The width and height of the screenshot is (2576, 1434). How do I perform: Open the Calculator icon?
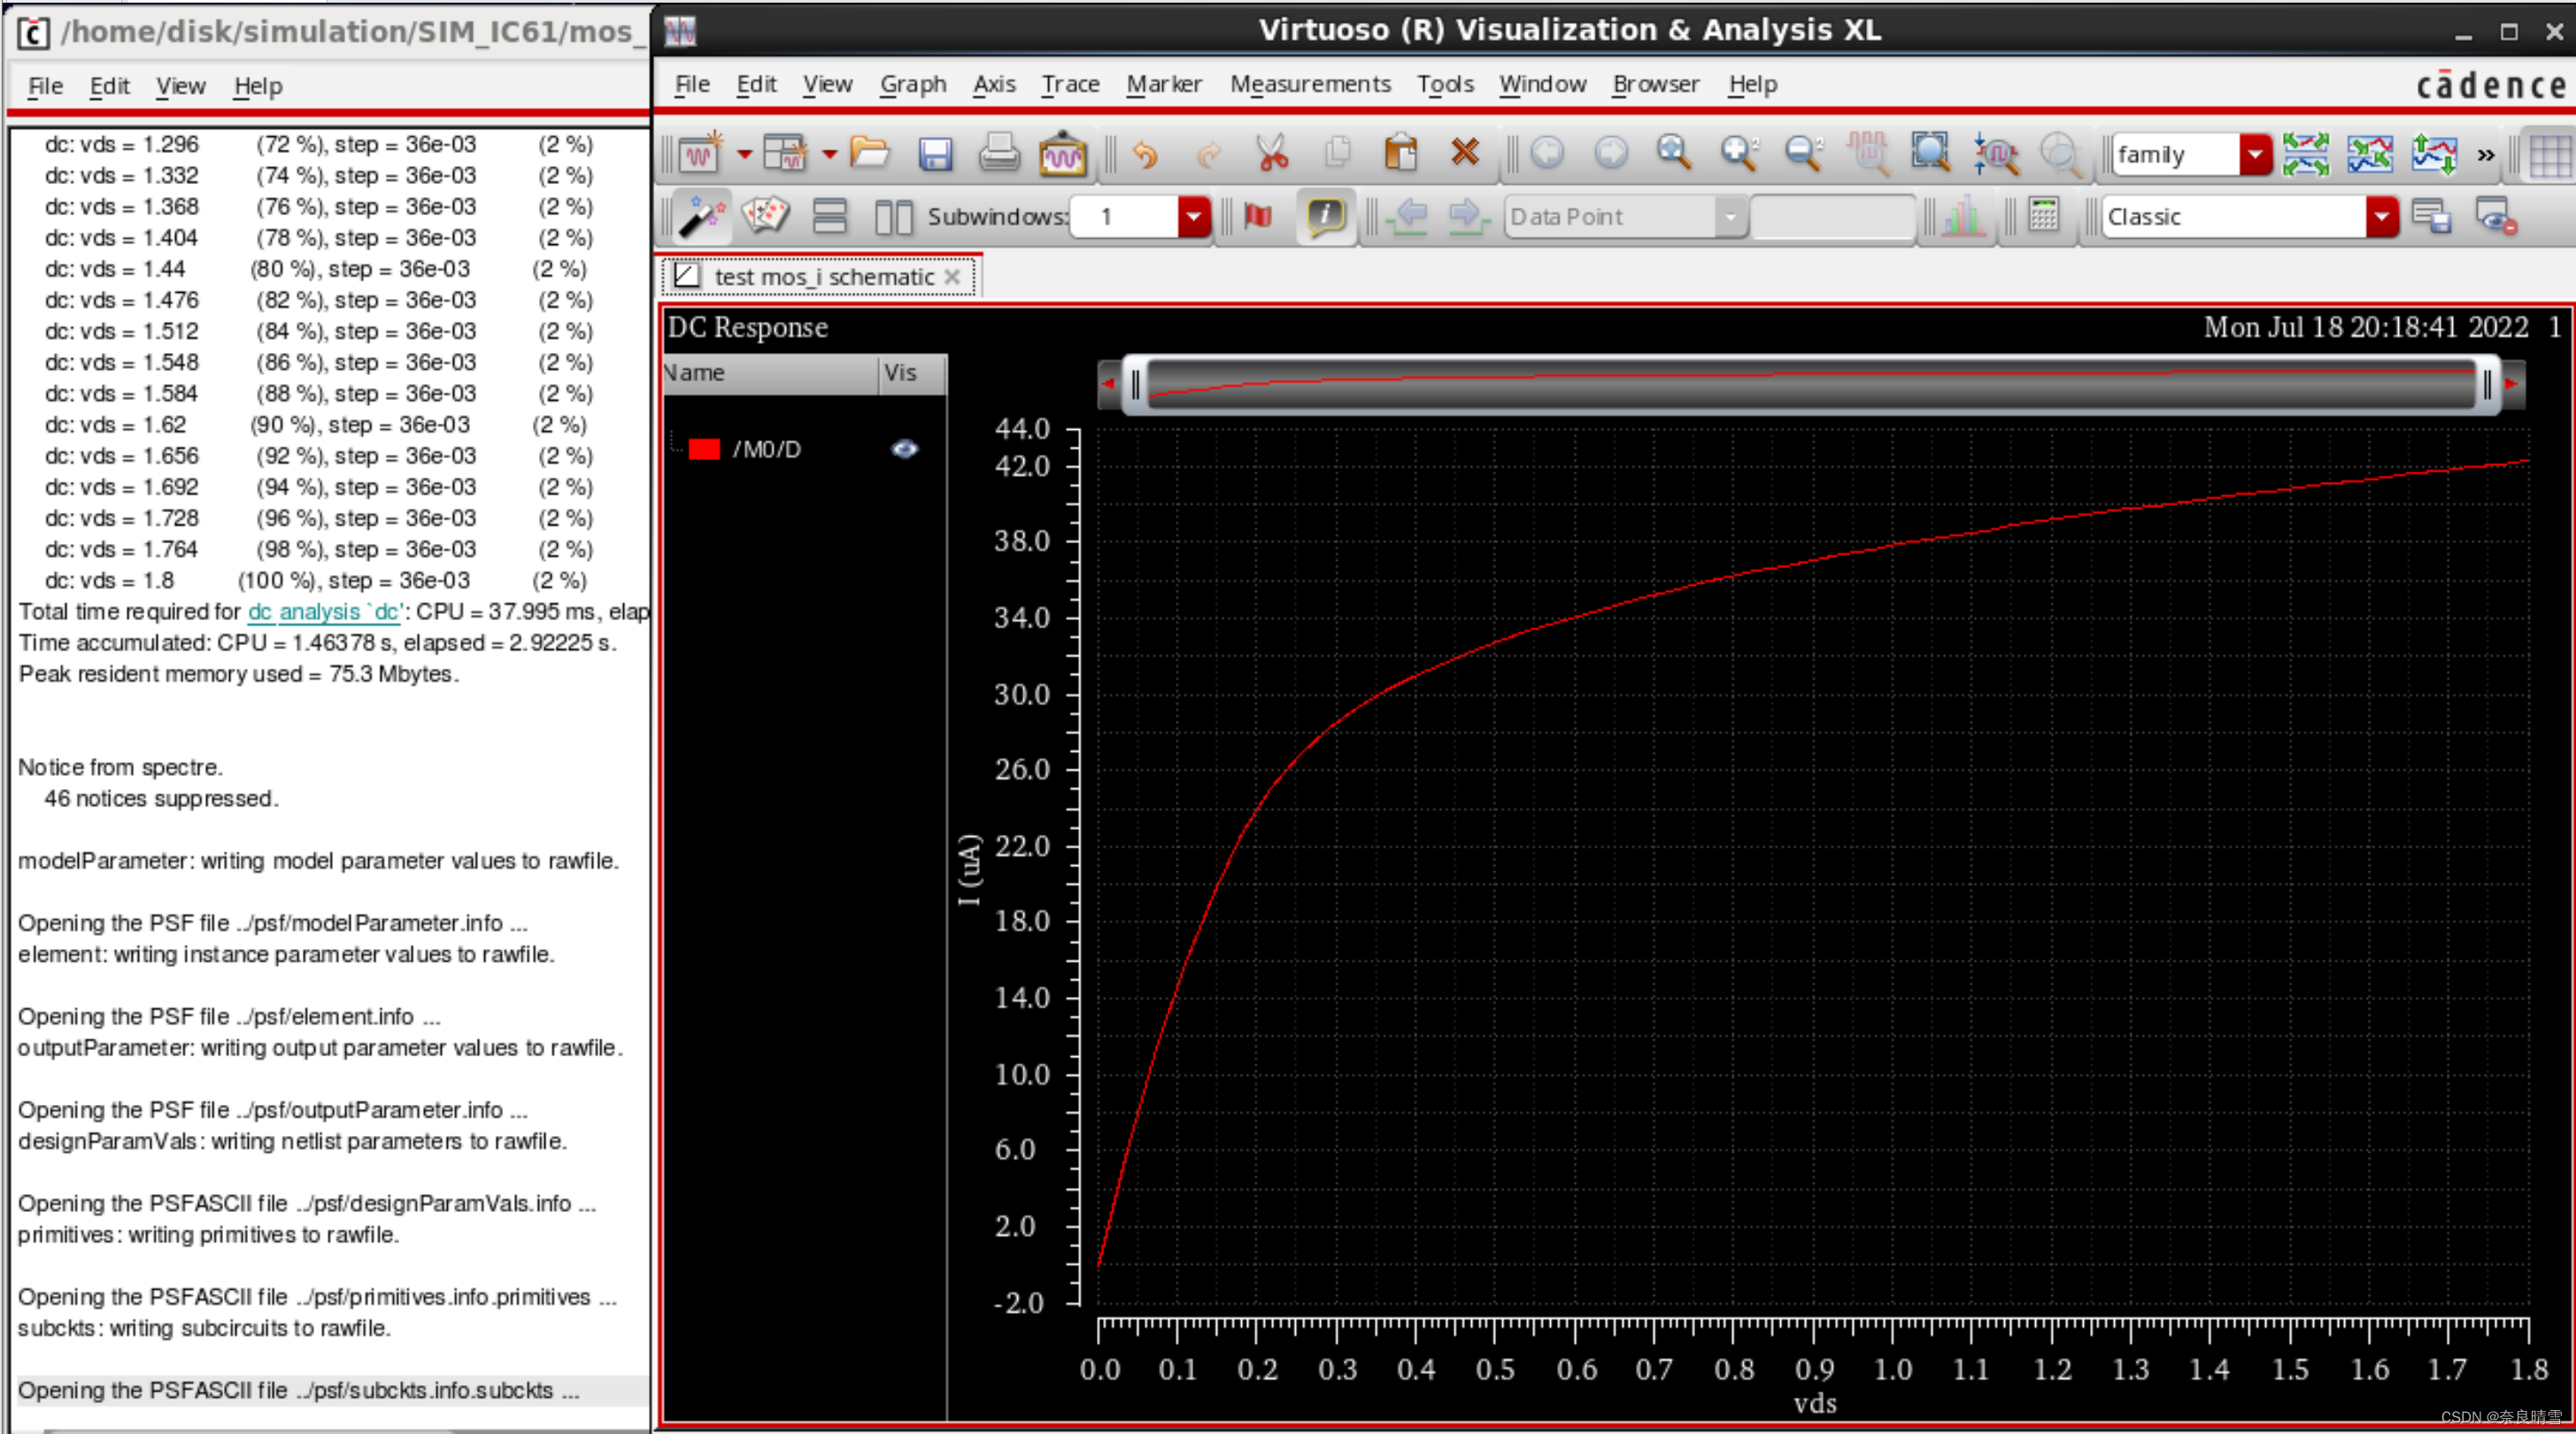click(x=2043, y=216)
